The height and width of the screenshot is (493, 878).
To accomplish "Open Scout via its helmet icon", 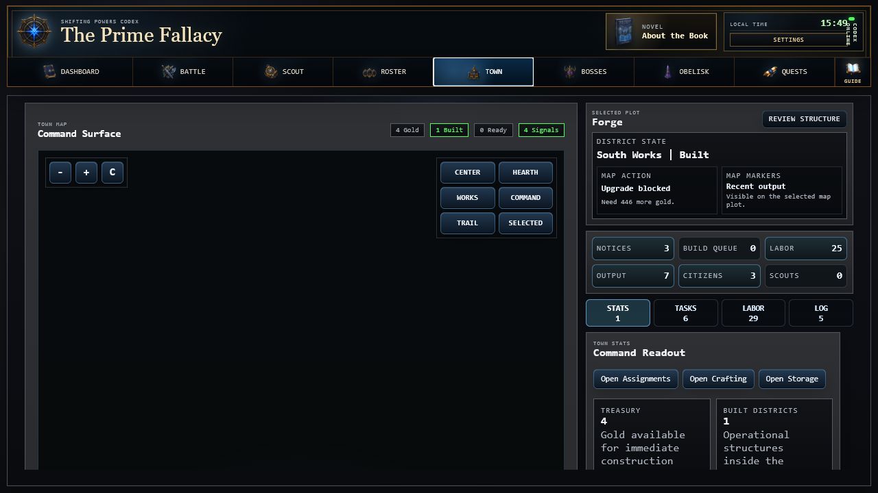I will [x=271, y=71].
